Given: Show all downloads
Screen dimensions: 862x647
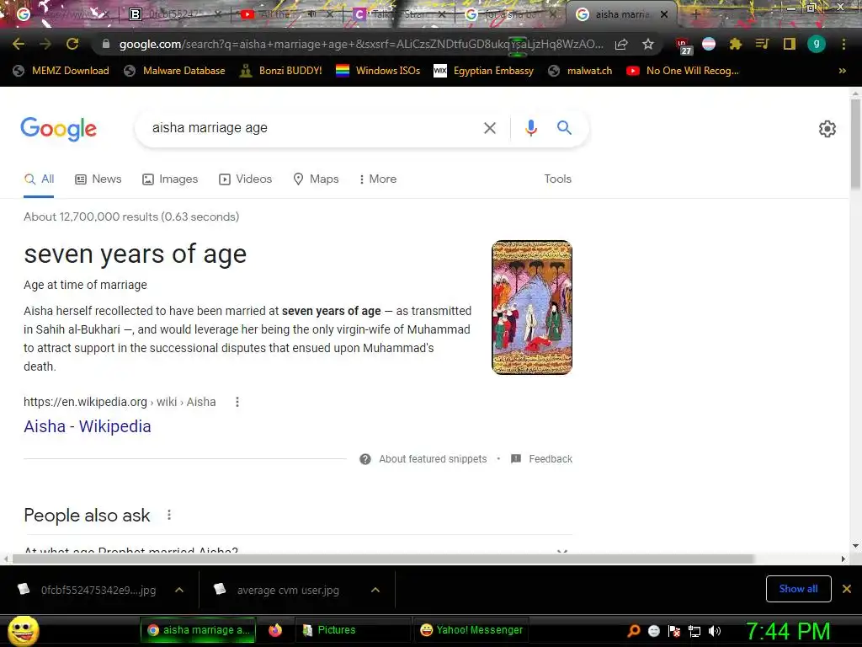Looking at the screenshot, I should (x=798, y=589).
